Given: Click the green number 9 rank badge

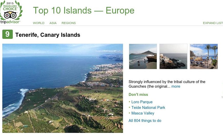Looking at the screenshot, I should (x=7, y=34).
